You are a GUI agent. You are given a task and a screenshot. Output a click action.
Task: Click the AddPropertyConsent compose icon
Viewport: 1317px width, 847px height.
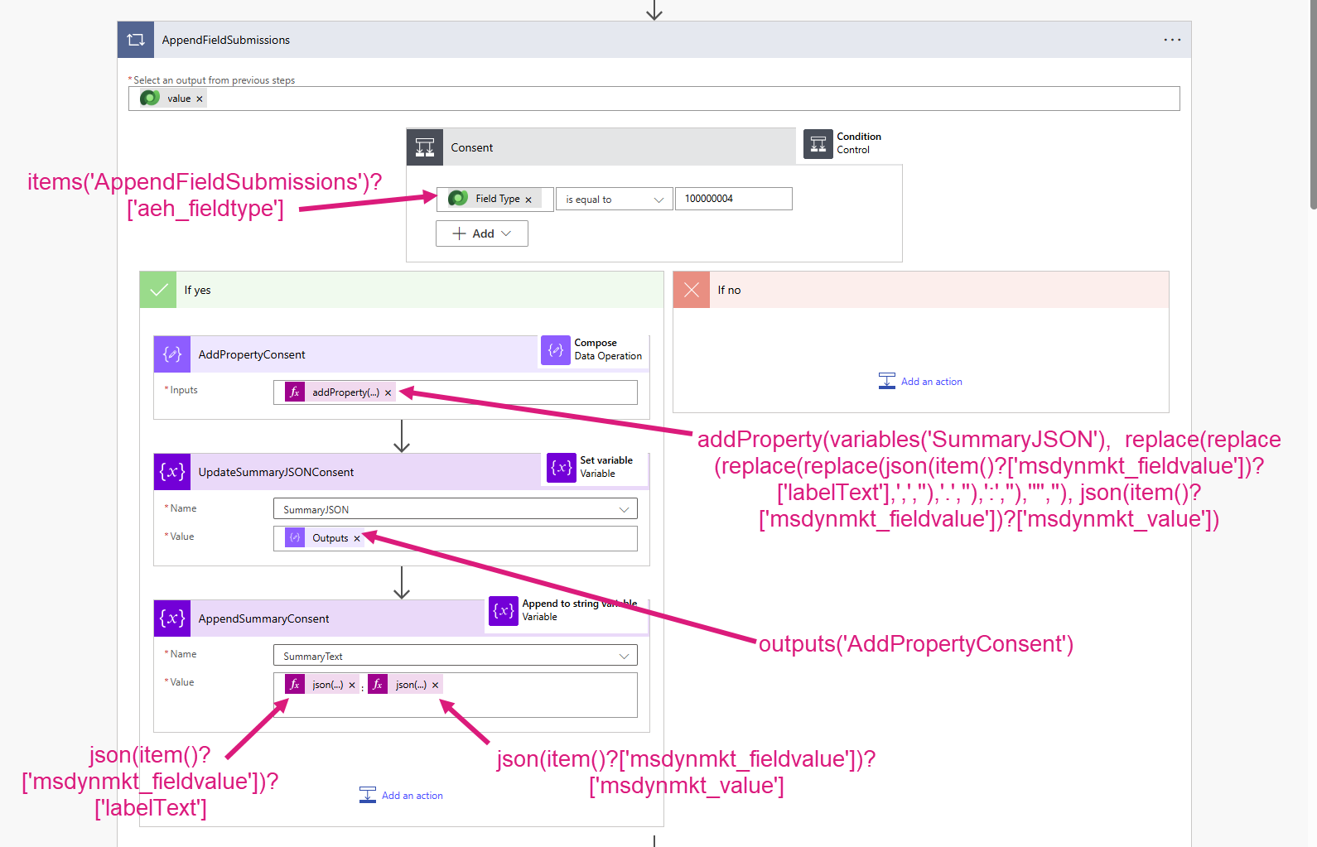[x=172, y=354]
